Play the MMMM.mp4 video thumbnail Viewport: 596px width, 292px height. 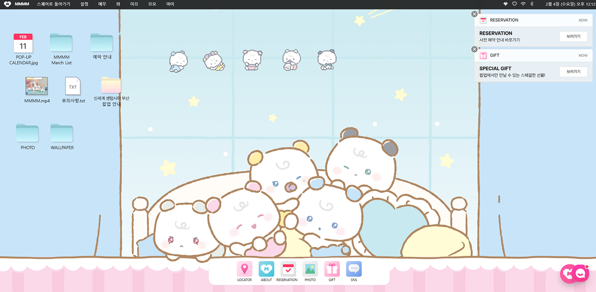pos(37,86)
